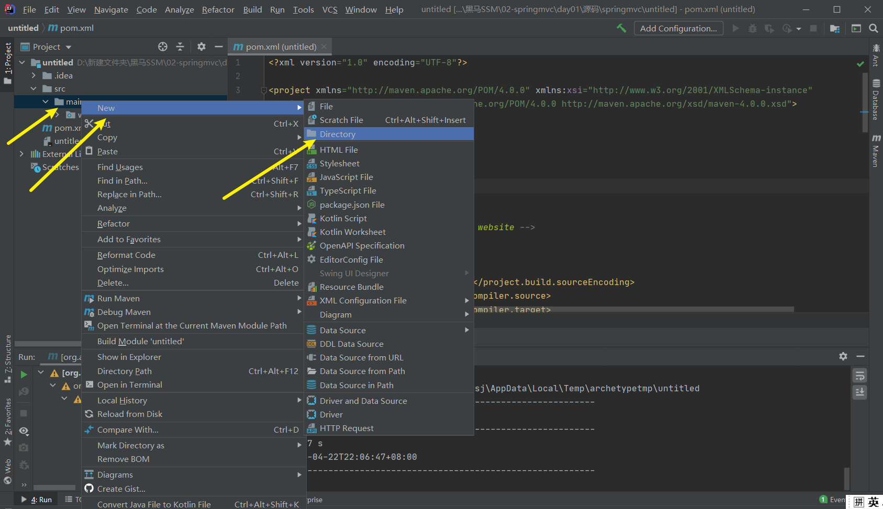Click the editor horizontal scrollbar

coord(633,309)
